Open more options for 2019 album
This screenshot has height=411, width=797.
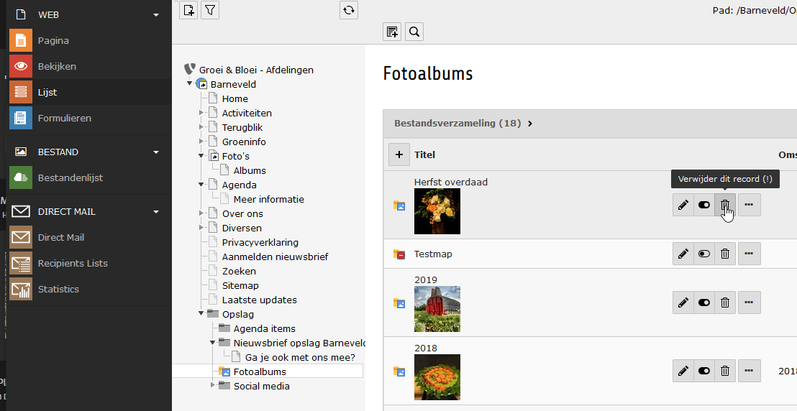749,303
